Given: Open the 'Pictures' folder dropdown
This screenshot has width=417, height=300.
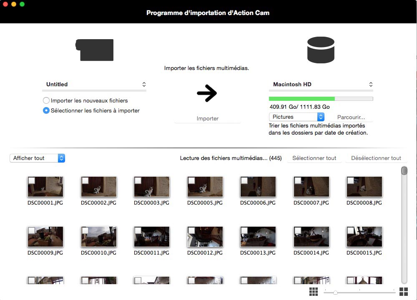Looking at the screenshot, I should tap(296, 117).
